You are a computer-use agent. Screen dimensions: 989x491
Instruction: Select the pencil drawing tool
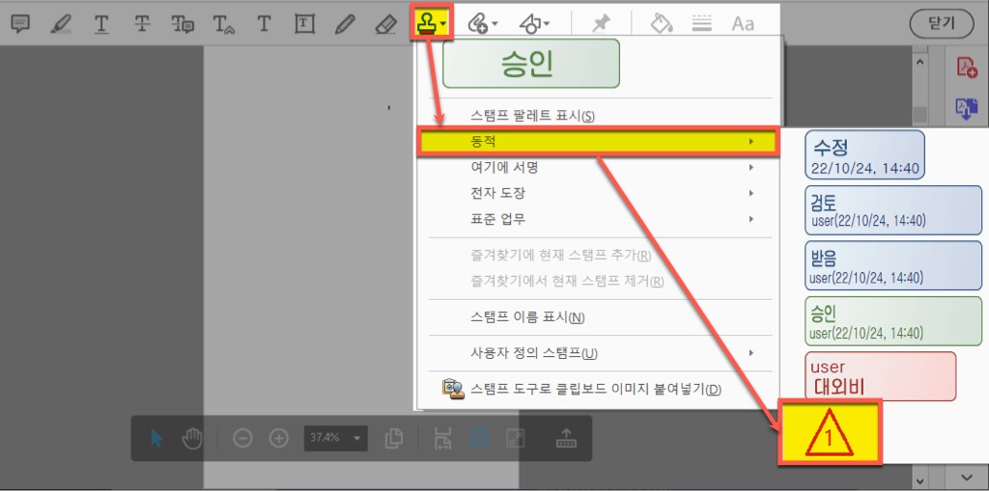point(345,24)
